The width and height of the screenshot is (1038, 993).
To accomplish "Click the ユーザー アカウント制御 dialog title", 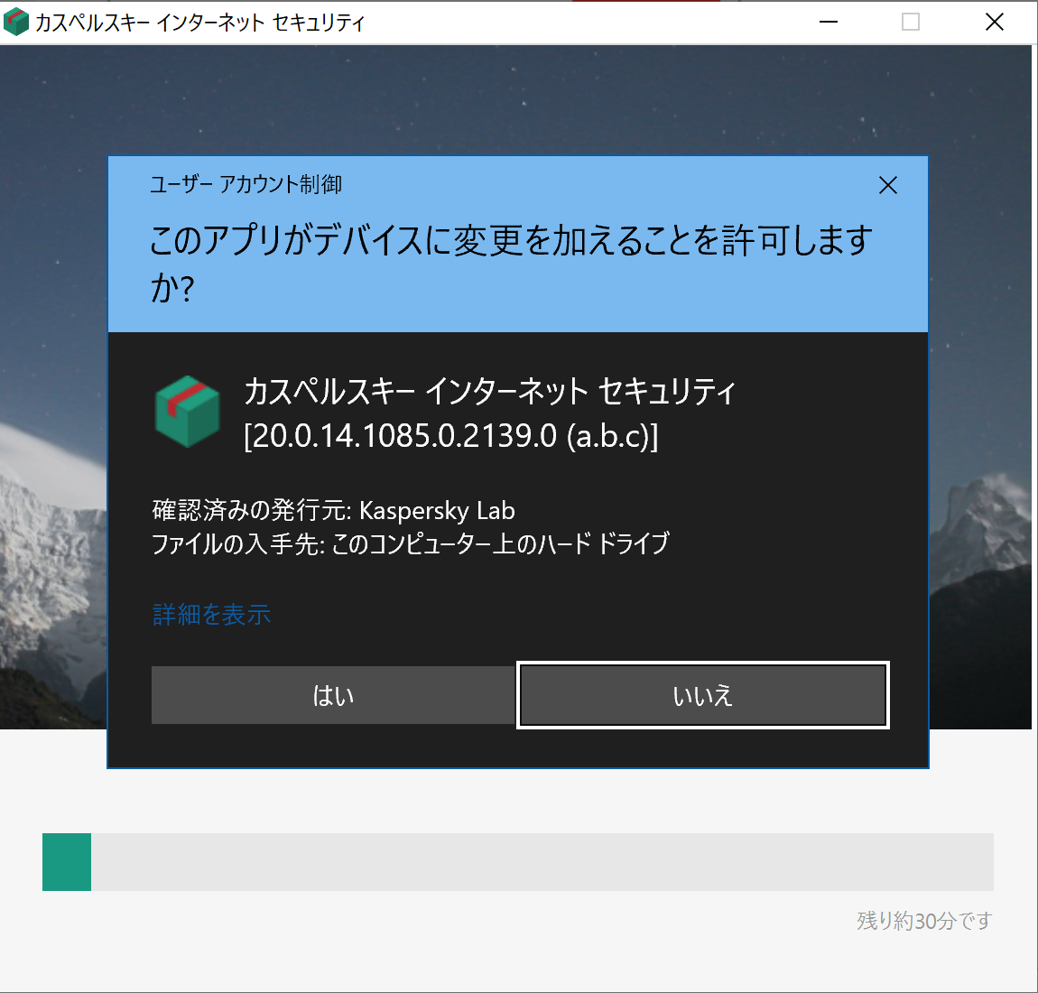I will click(x=246, y=184).
